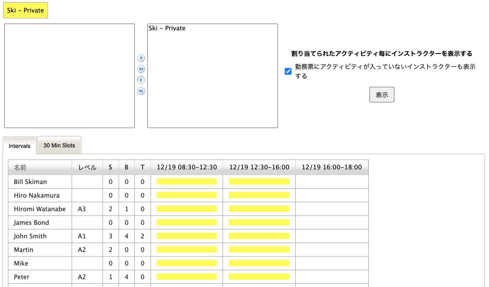
Task: Click the レベル column header
Action: point(87,168)
